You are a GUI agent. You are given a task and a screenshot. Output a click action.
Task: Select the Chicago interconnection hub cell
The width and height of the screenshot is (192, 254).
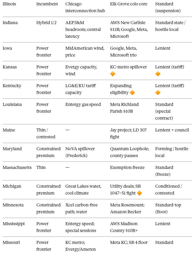[x=85, y=7]
